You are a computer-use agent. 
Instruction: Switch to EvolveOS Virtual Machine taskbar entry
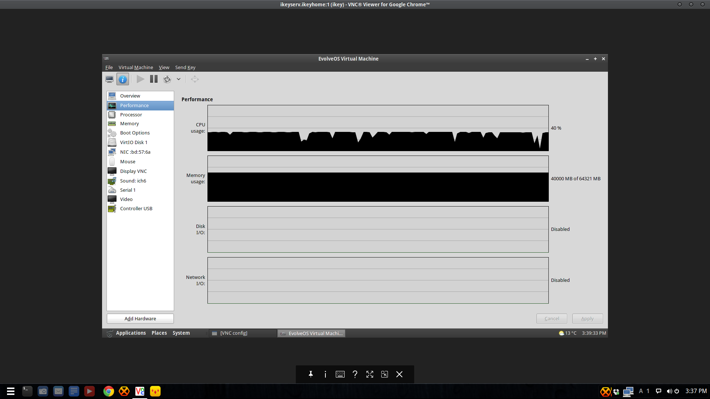(x=311, y=333)
